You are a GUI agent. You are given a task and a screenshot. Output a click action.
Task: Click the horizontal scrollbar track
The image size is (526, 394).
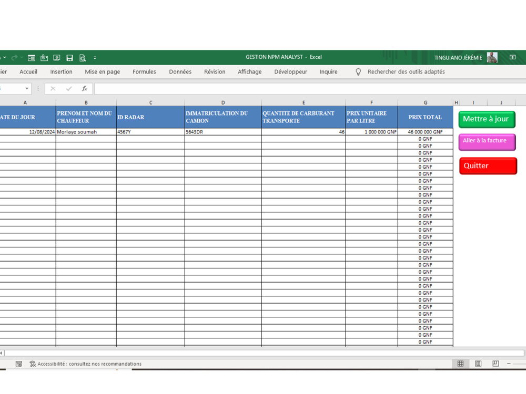click(264, 353)
